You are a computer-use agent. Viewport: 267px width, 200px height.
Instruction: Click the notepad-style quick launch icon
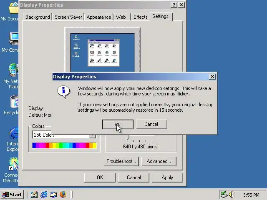click(x=34, y=195)
